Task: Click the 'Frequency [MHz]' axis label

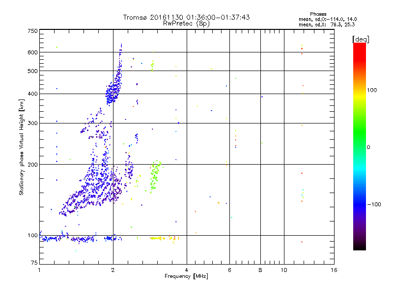Action: pos(186,276)
